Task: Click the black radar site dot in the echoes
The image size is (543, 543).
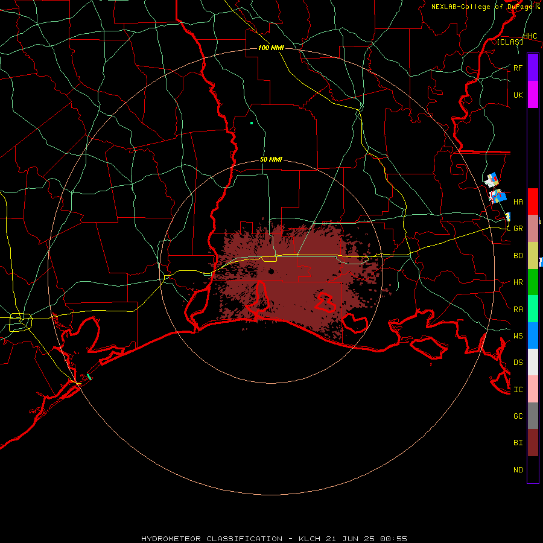Action: point(271,271)
